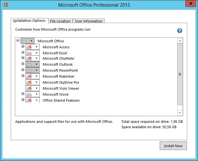This screenshot has height=161, width=198.
Task: Collapse the Microsoft Office root node
Action: tap(18, 40)
